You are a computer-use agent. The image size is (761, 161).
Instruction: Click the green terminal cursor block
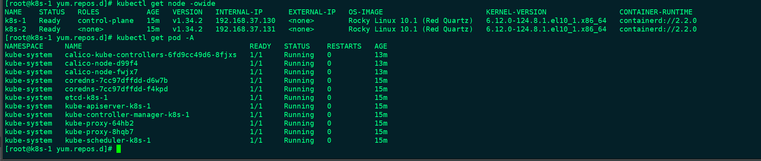pos(118,149)
